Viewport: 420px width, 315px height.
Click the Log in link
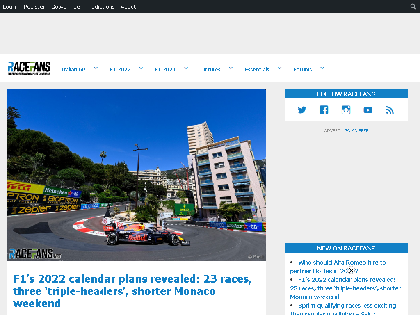(10, 7)
